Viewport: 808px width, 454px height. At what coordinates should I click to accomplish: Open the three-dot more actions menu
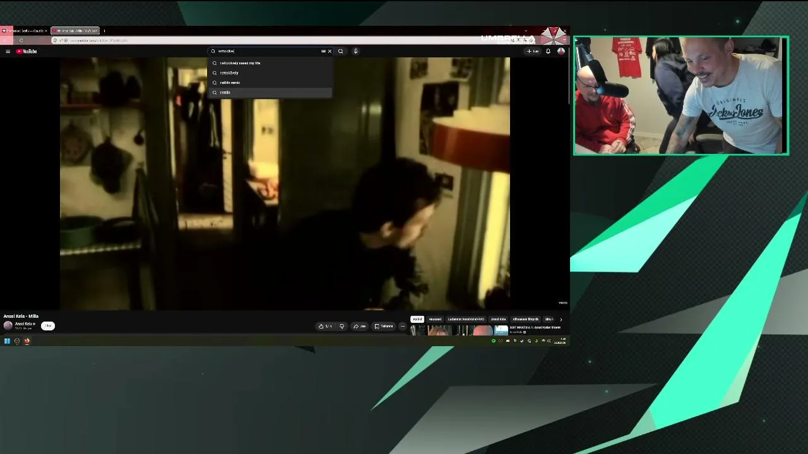(x=402, y=326)
